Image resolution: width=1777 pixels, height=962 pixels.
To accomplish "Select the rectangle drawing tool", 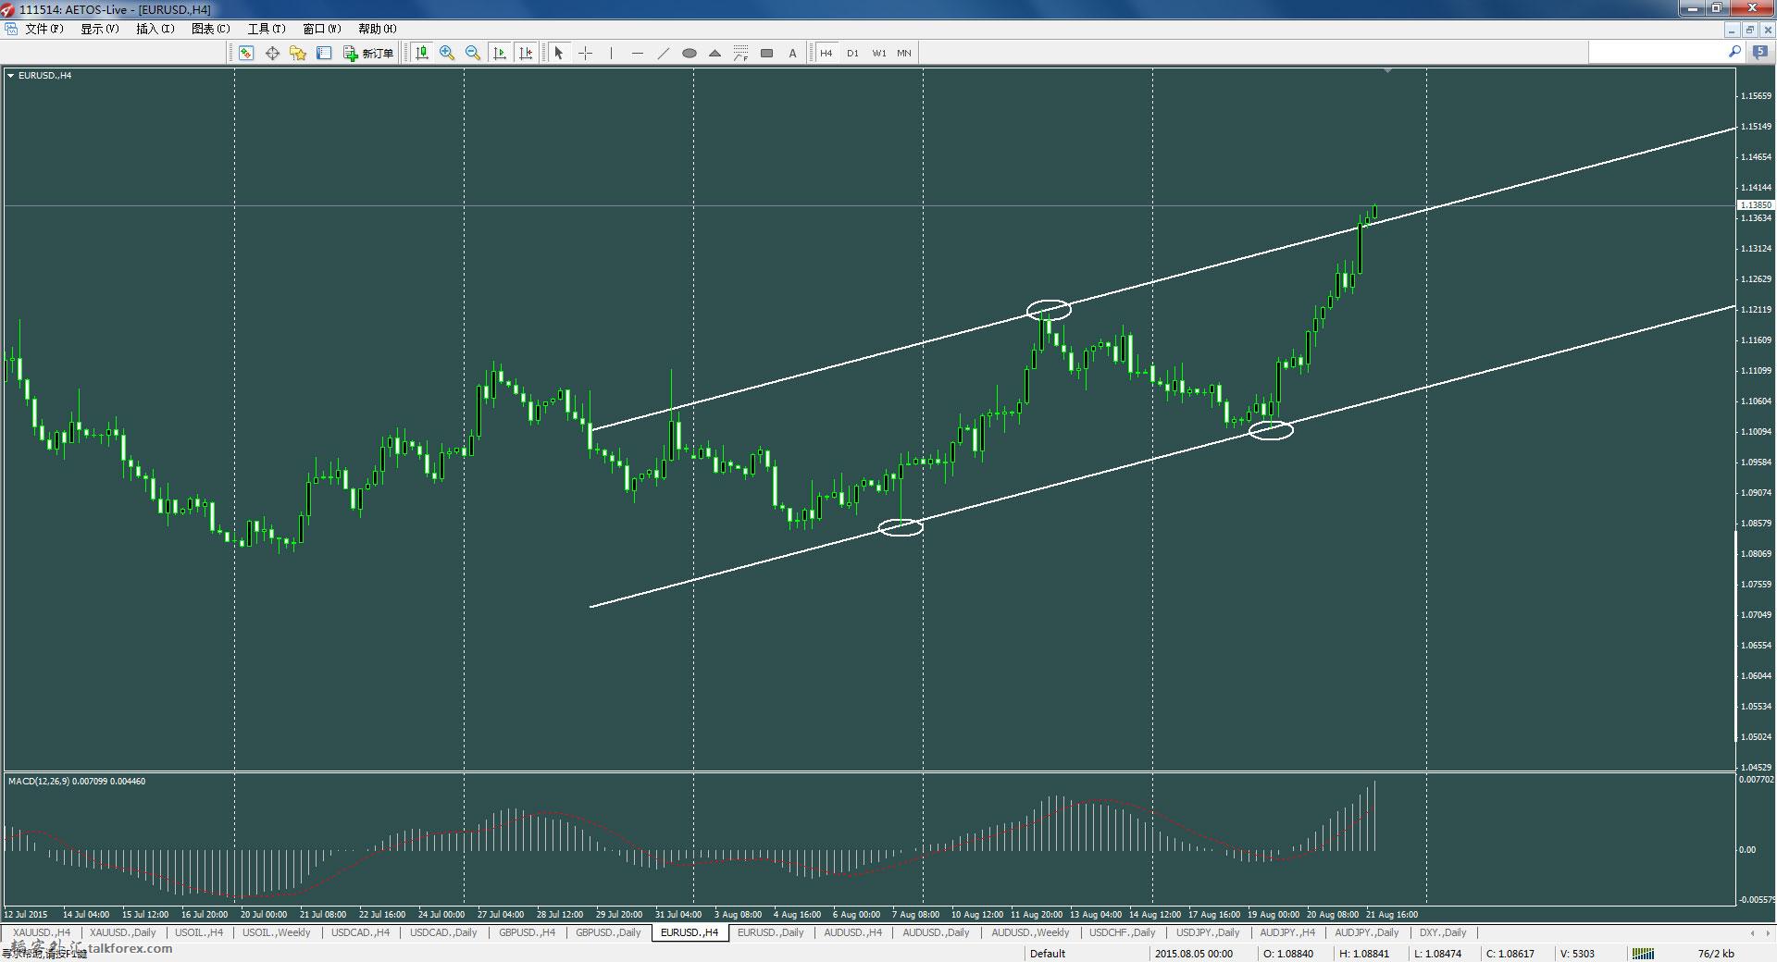I will (x=766, y=53).
